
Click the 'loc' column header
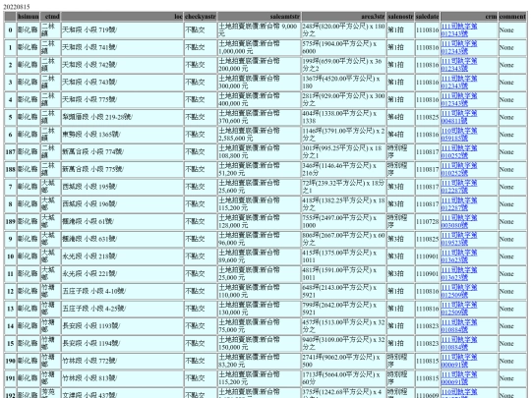pyautogui.click(x=122, y=17)
